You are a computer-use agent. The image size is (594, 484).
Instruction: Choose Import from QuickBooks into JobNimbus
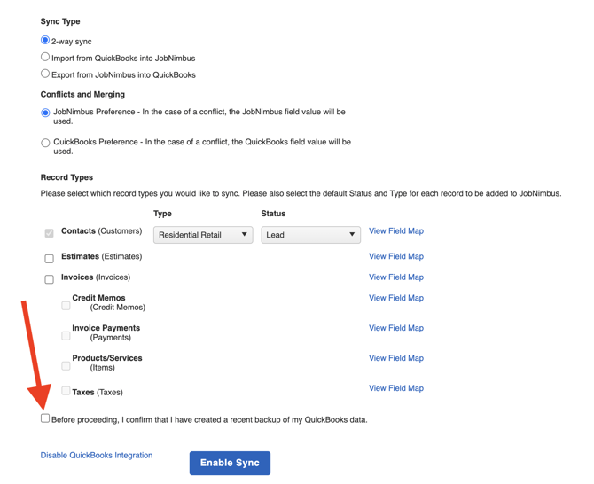click(45, 57)
